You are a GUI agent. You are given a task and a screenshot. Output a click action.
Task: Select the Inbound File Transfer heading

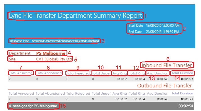[166, 65]
